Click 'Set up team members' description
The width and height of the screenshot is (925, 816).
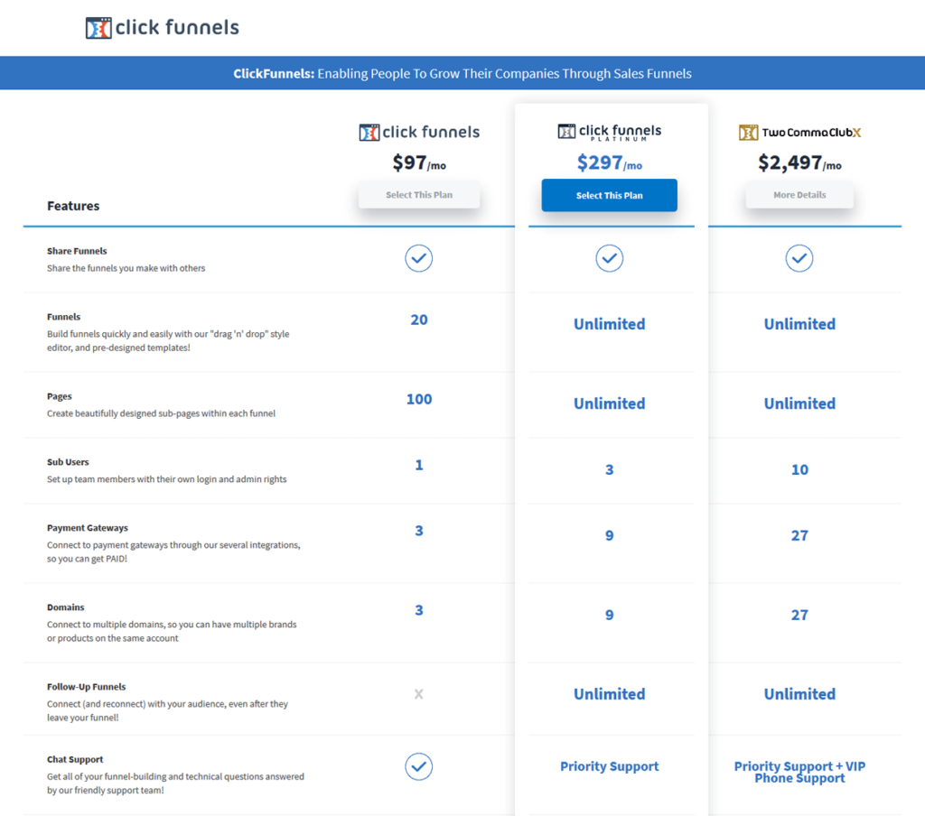click(167, 479)
